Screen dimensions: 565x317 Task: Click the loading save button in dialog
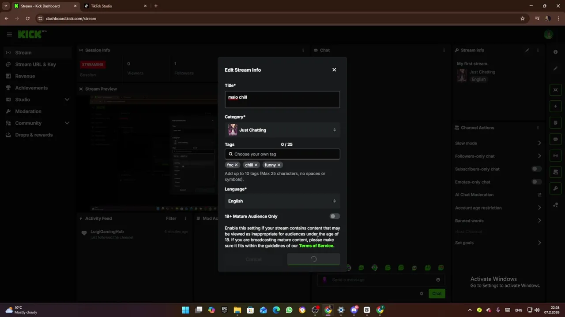pos(313,259)
